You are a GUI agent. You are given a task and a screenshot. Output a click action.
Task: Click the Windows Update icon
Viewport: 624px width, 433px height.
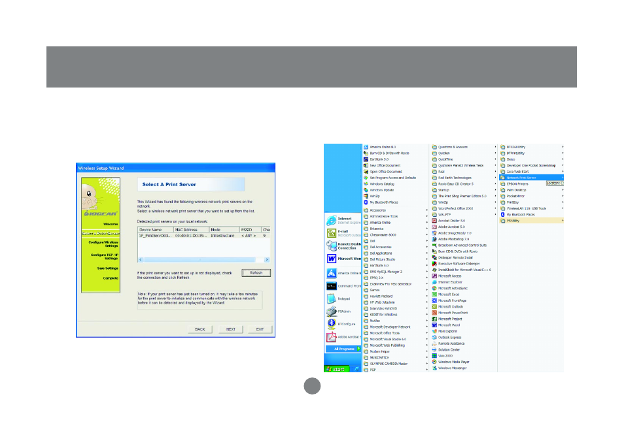point(366,190)
